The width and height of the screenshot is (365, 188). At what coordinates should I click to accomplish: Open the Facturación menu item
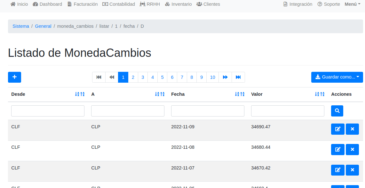pos(83,4)
